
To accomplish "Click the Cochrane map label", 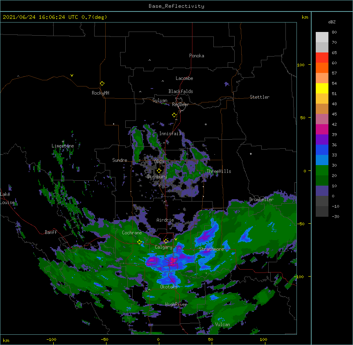I will point(132,233).
